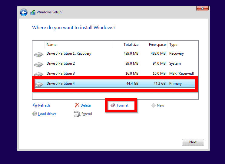Click the MSR (Reserved) type cell

coord(182,73)
